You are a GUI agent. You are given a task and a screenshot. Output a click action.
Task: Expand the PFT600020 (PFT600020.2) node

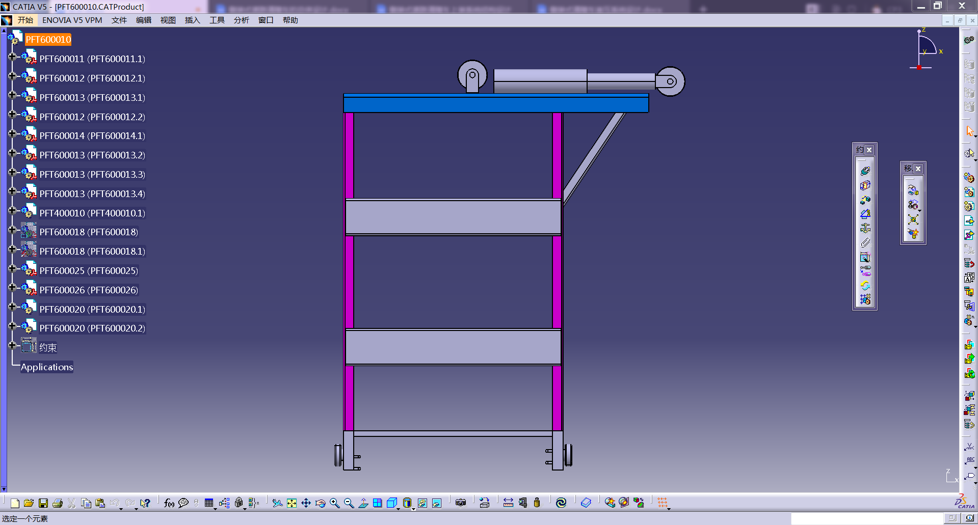pyautogui.click(x=12, y=326)
